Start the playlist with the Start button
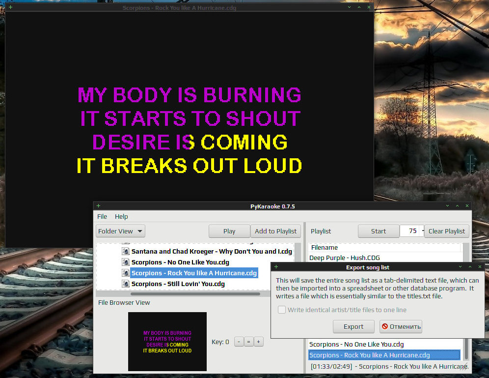Image resolution: width=489 pixels, height=378 pixels. pyautogui.click(x=379, y=232)
